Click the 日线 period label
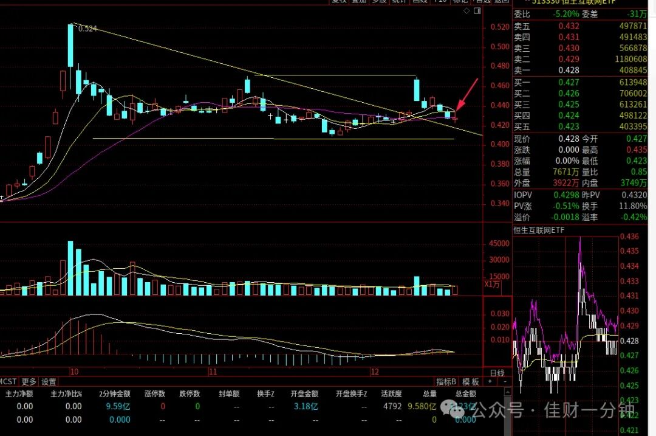This screenshot has width=656, height=436. coord(497,372)
